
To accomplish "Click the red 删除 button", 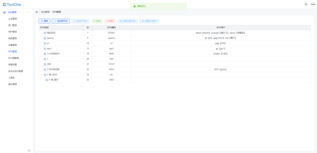I will tap(110, 21).
